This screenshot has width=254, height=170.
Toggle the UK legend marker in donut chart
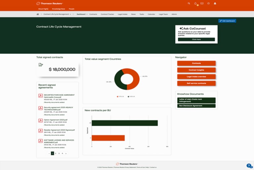coord(128,97)
